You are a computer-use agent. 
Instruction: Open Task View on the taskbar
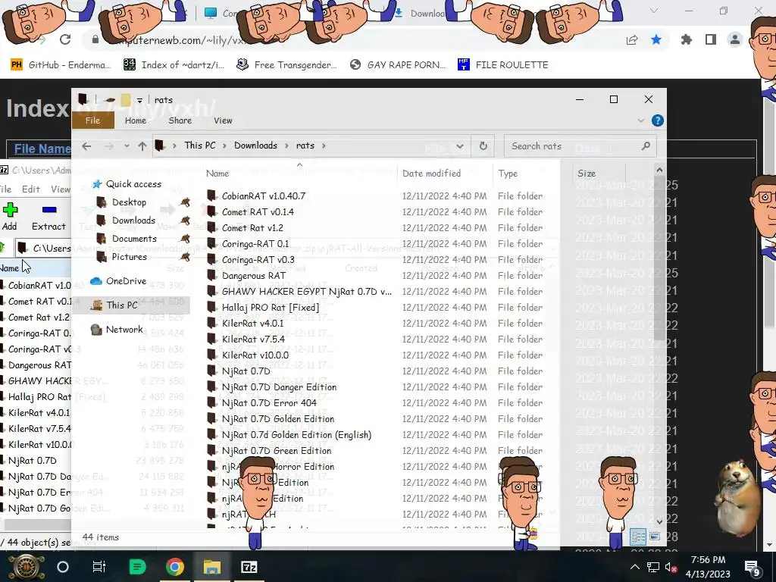(99, 567)
